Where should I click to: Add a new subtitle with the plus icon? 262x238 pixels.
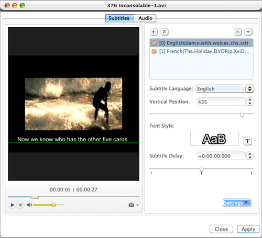154,32
